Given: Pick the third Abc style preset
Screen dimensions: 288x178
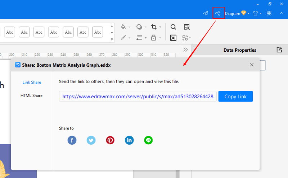Looking at the screenshot, I should 39,32.
